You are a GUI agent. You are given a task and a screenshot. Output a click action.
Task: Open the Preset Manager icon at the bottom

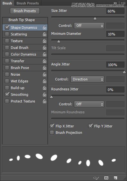[x=106, y=178]
